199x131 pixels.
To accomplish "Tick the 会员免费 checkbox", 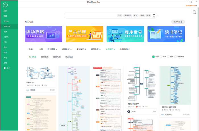I will [x=176, y=57].
